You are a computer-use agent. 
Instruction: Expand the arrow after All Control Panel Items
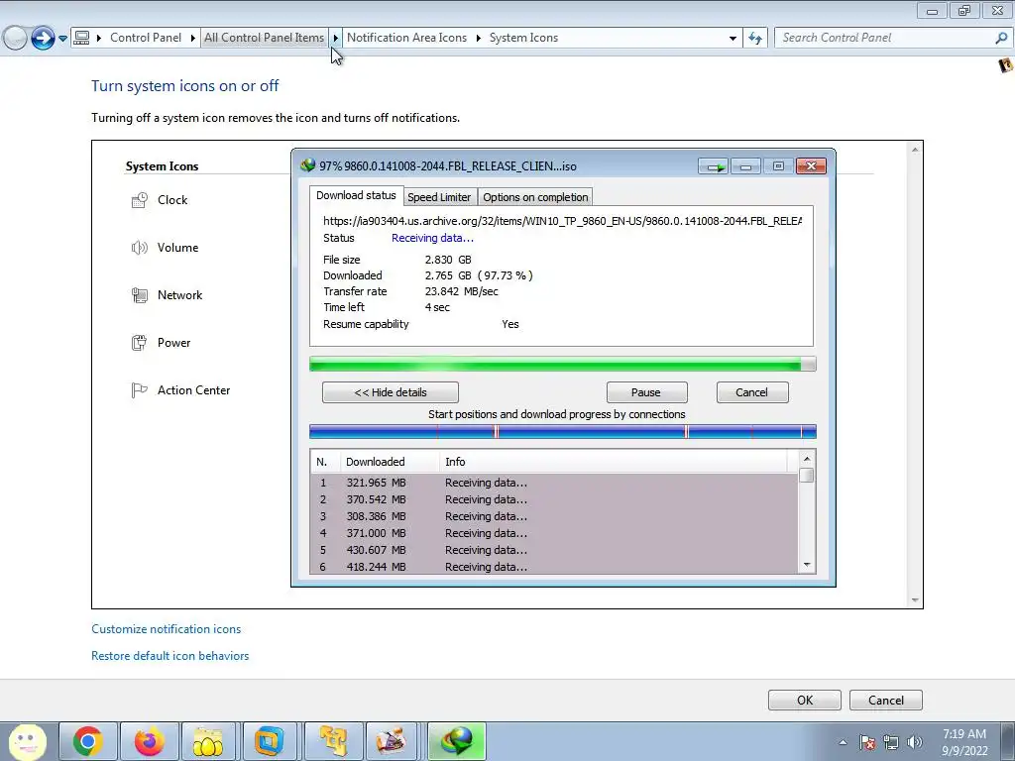335,39
